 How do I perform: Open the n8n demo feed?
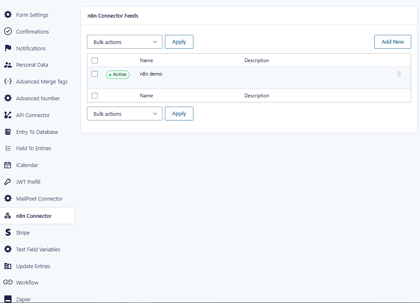tap(151, 74)
